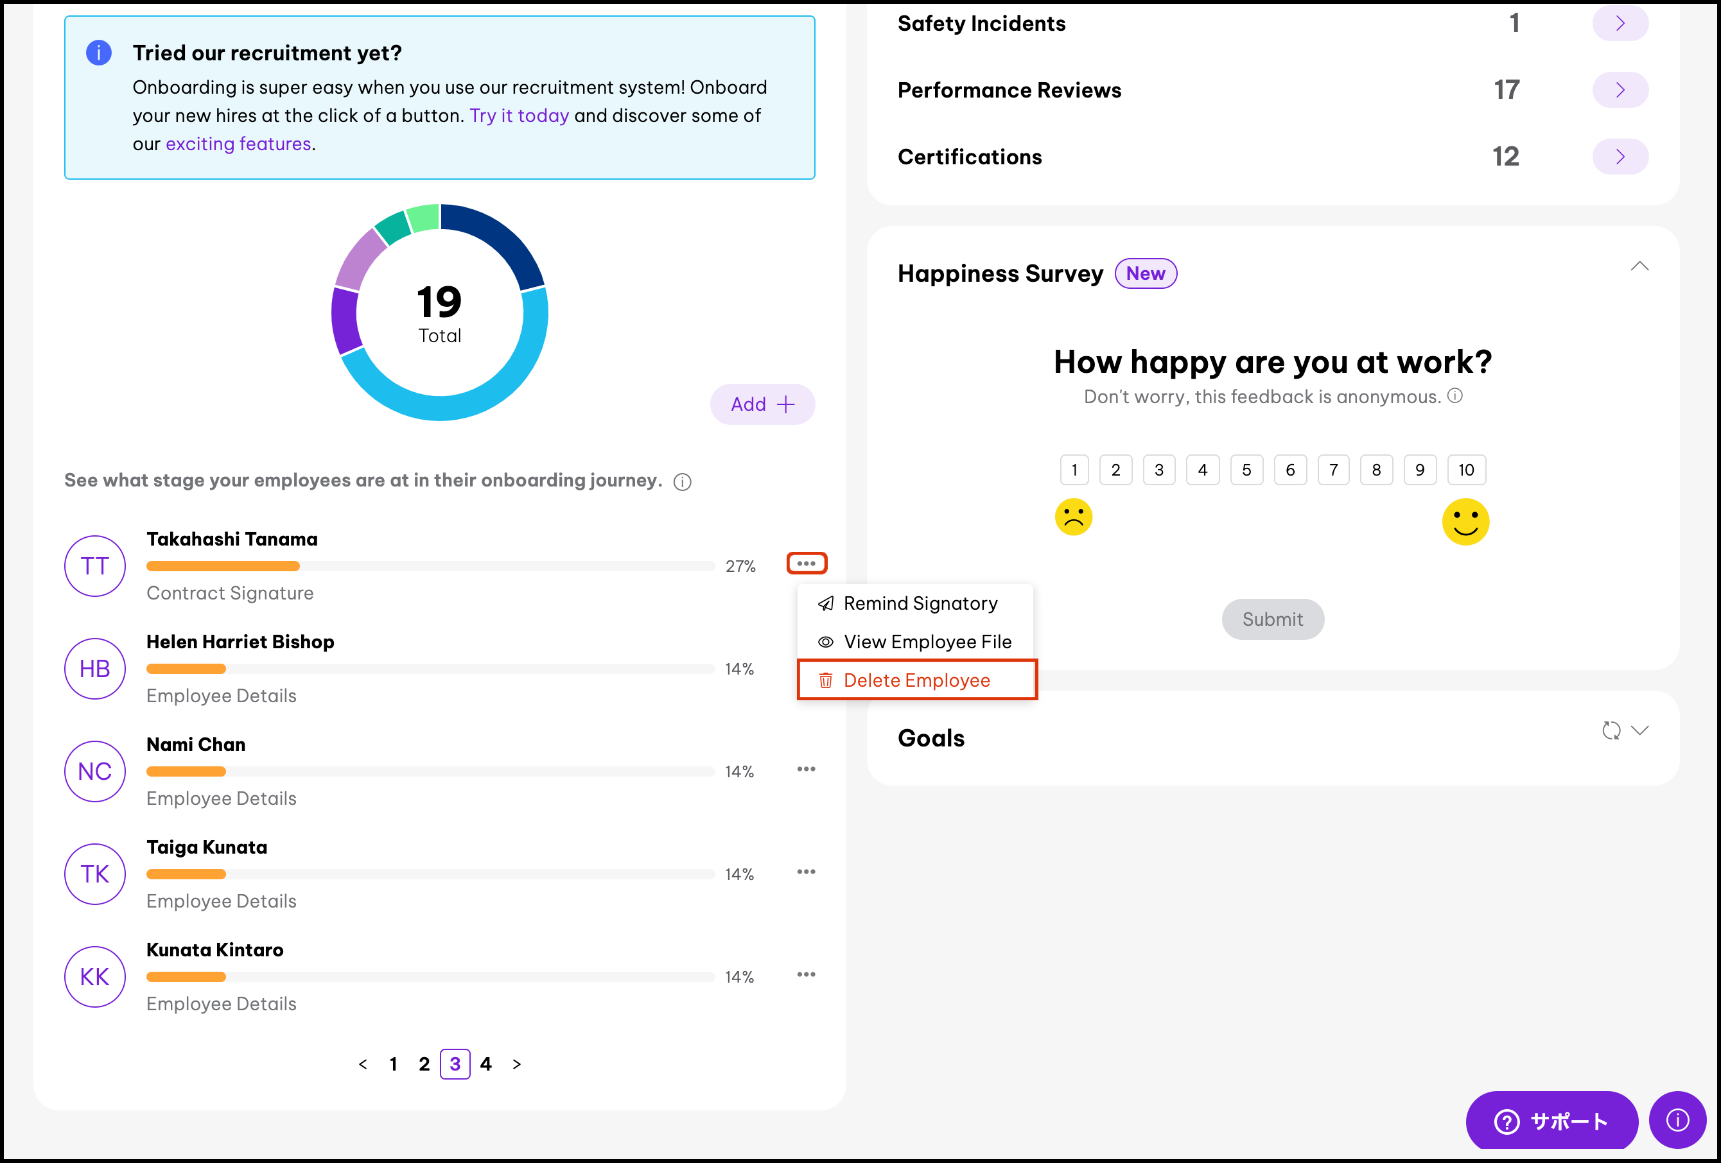1721x1163 pixels.
Task: Open Certifications arrow button
Action: [x=1620, y=157]
